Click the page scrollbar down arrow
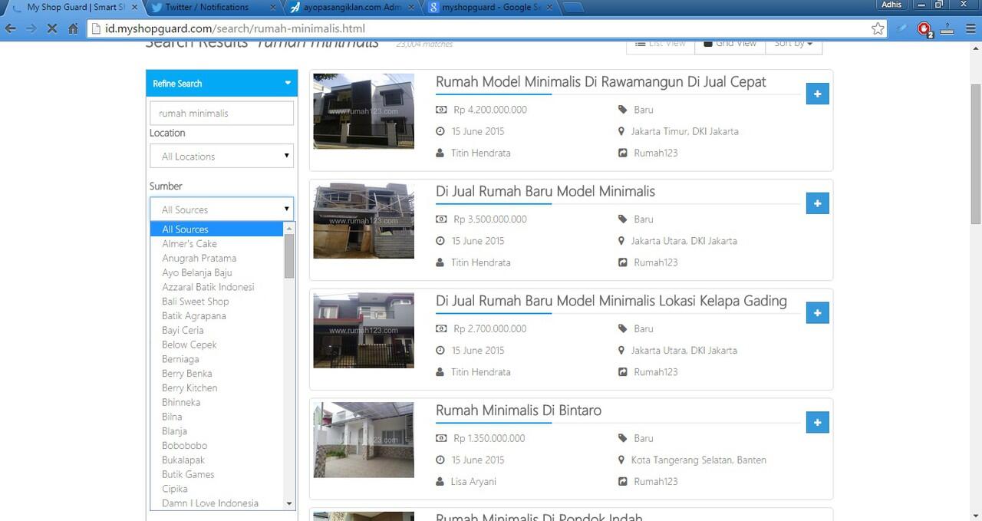The width and height of the screenshot is (982, 521). pyautogui.click(x=975, y=514)
